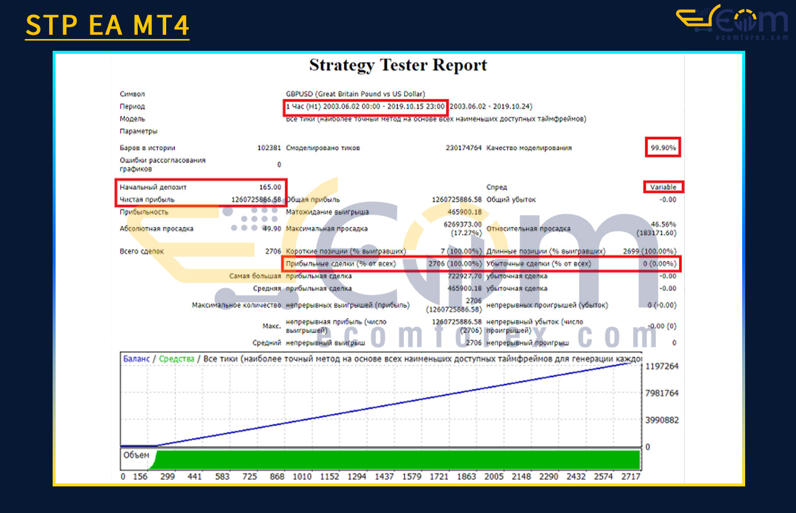Click the 'непрерывный проигрыш' label
Screen dimensions: 796x513
tap(528, 342)
